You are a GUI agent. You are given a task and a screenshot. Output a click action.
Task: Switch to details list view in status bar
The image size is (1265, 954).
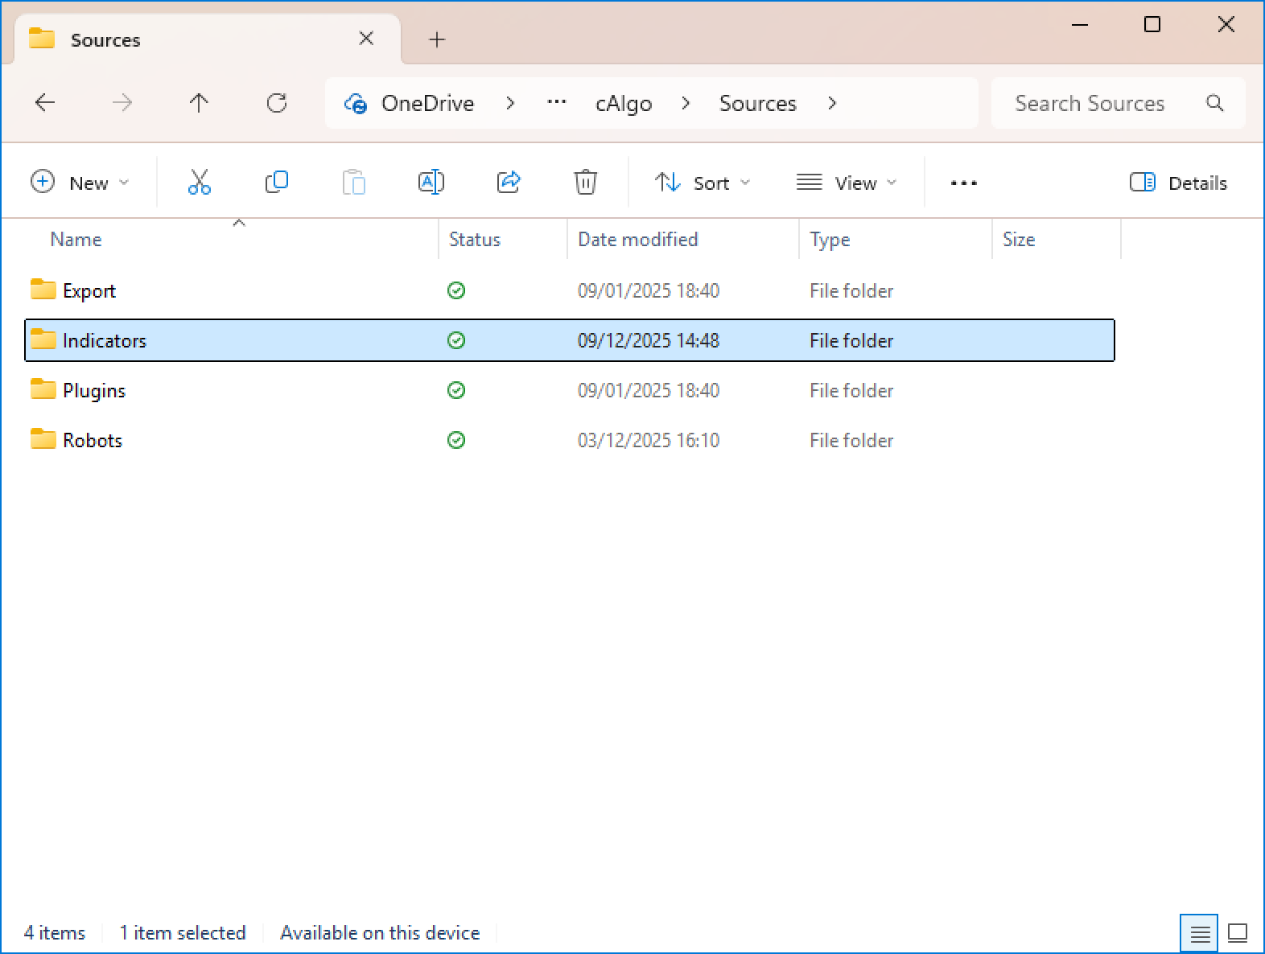click(1200, 933)
